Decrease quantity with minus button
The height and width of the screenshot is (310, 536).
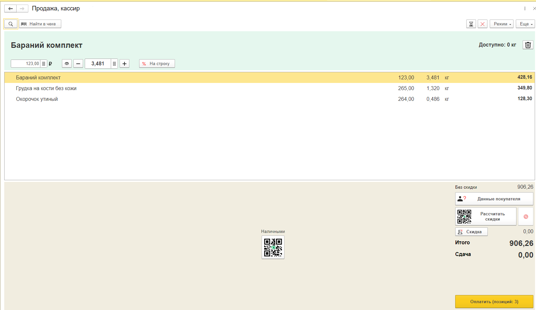78,64
